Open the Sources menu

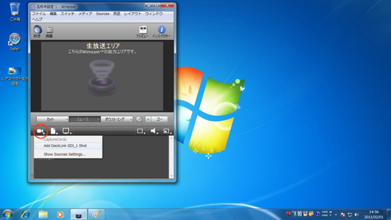coord(102,14)
